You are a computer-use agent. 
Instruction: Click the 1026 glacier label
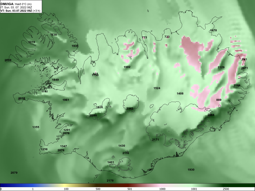click(x=99, y=107)
